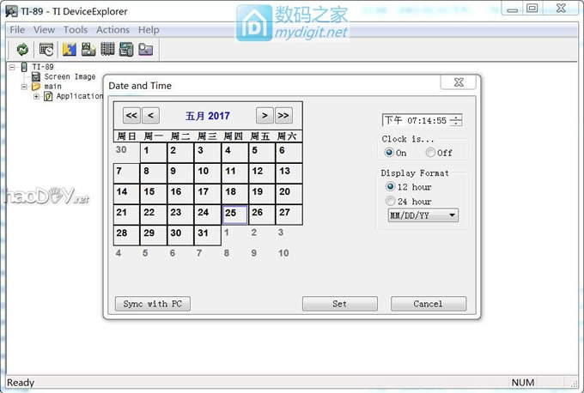Click the film strip toolbar icon
584x393 pixels.
[x=107, y=50]
